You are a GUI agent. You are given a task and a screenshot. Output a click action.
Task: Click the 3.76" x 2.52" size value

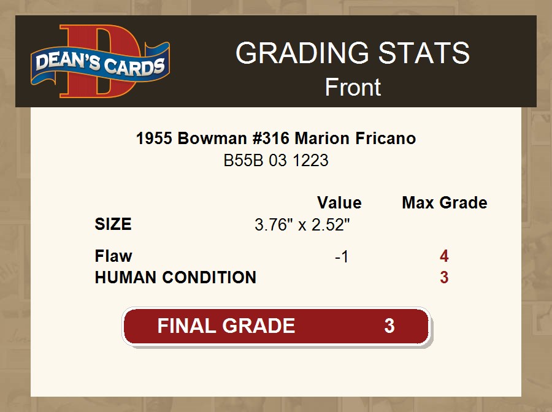[302, 225]
